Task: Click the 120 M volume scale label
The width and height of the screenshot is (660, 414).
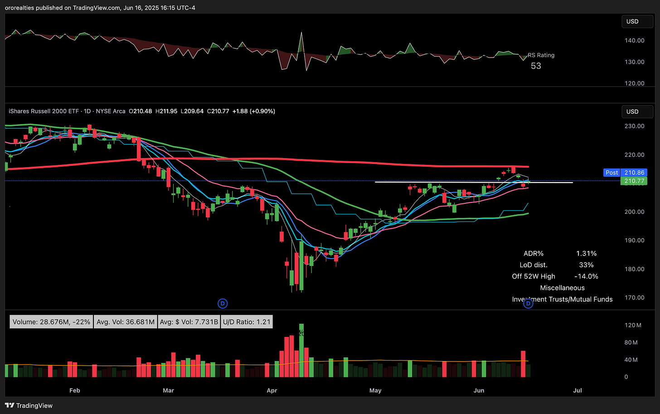Action: [x=633, y=325]
